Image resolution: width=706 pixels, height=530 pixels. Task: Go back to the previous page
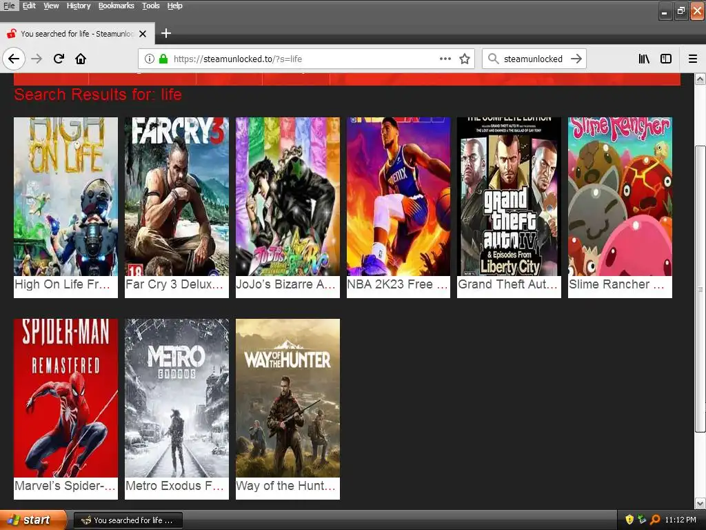coord(14,59)
